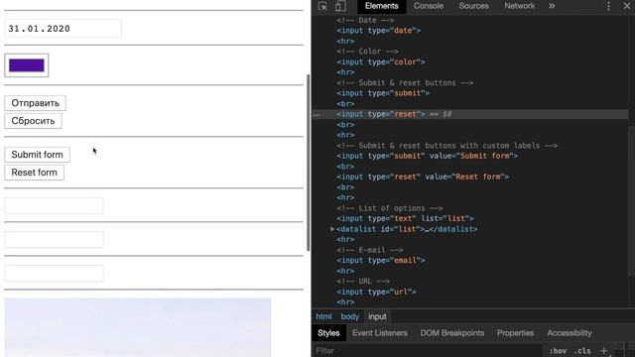Open the Accessibility pane tab
This screenshot has height=357, width=635.
tap(569, 333)
